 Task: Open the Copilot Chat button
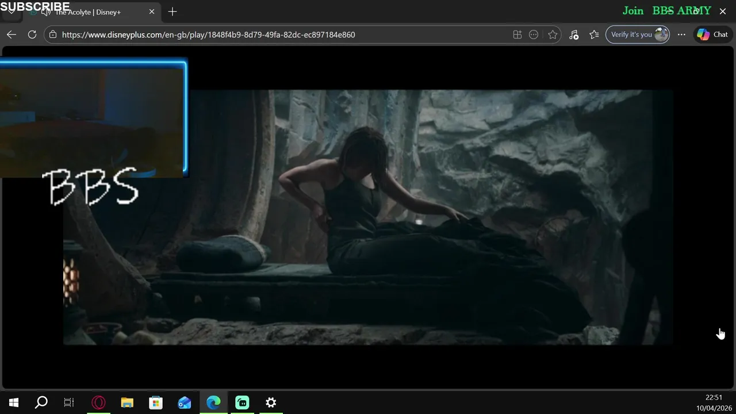click(712, 34)
